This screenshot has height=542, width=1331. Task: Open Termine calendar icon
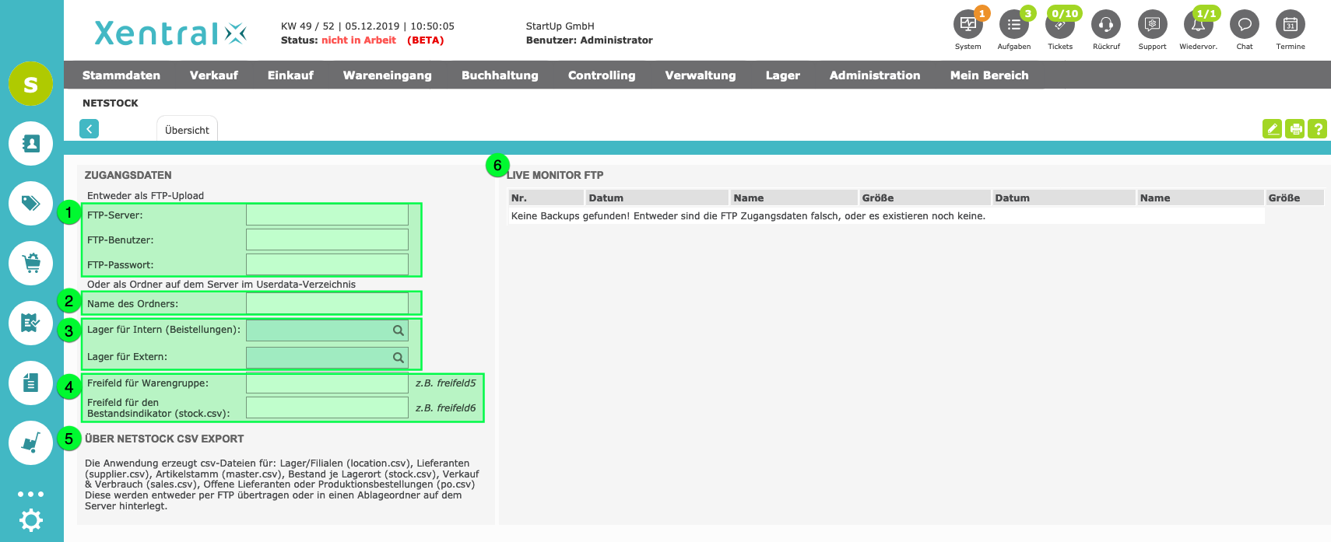tap(1290, 25)
